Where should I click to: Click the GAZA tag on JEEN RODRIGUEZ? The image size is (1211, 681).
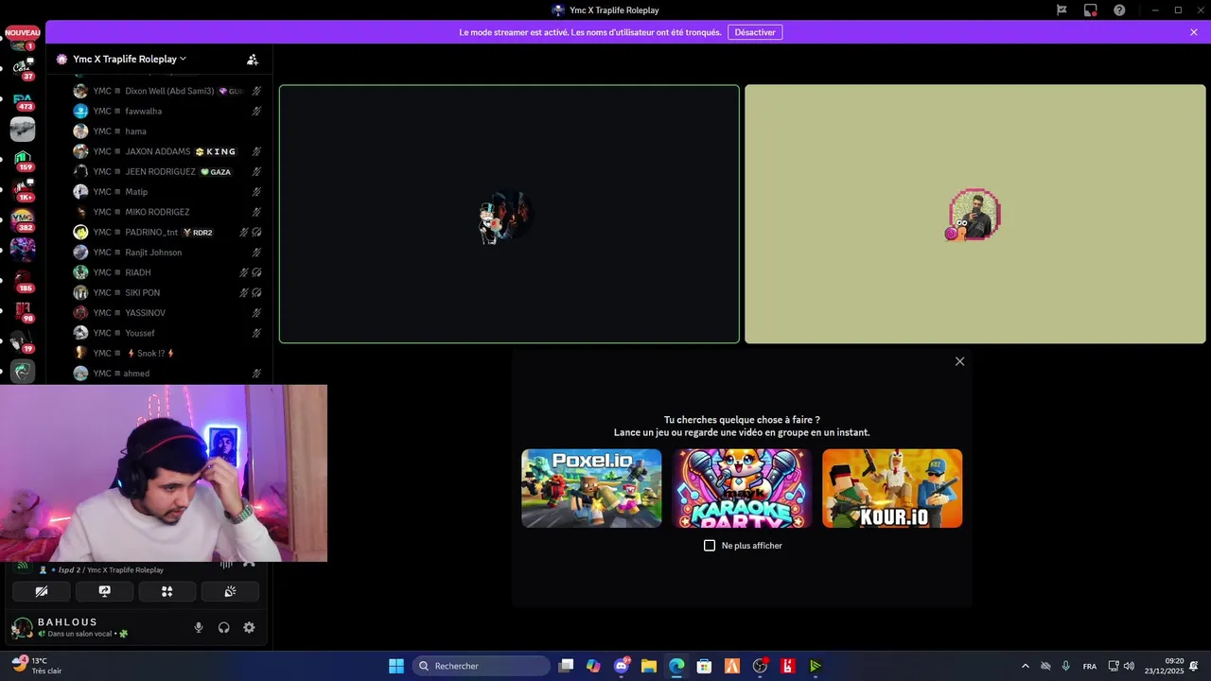pos(216,172)
